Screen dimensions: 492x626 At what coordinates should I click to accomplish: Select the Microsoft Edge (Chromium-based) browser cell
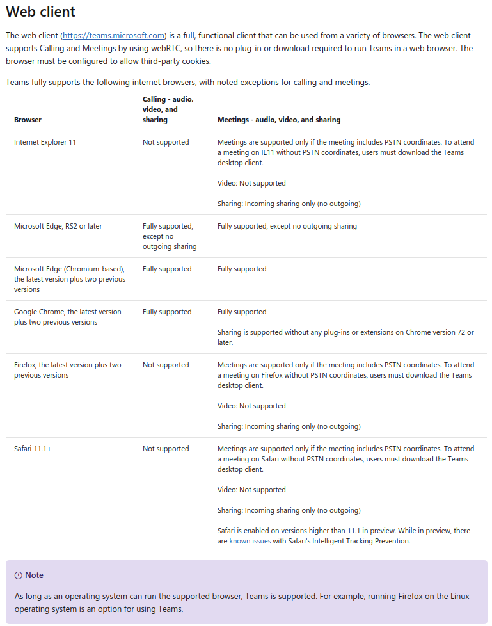(69, 279)
